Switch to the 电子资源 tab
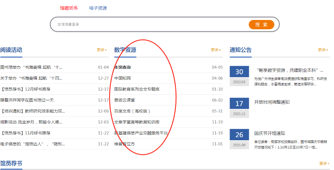 [98, 8]
